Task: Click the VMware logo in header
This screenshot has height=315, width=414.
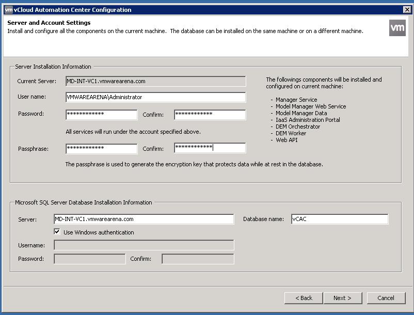Action: click(x=397, y=28)
